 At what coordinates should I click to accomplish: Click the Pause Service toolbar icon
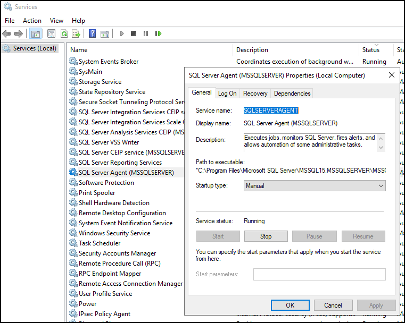pyautogui.click(x=146, y=33)
